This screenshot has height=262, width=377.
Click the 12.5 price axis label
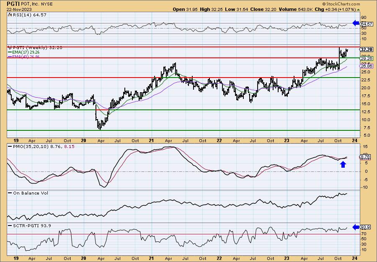click(x=365, y=112)
